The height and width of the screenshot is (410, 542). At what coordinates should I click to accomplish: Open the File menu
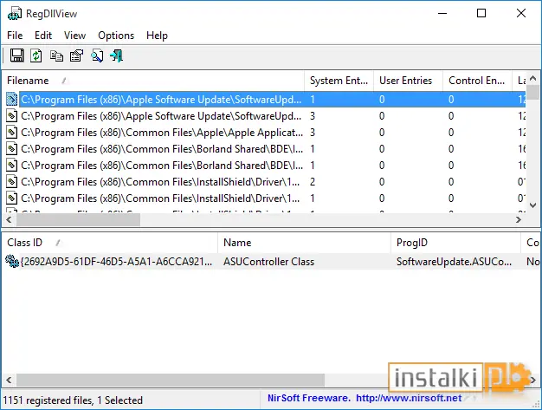coord(15,36)
